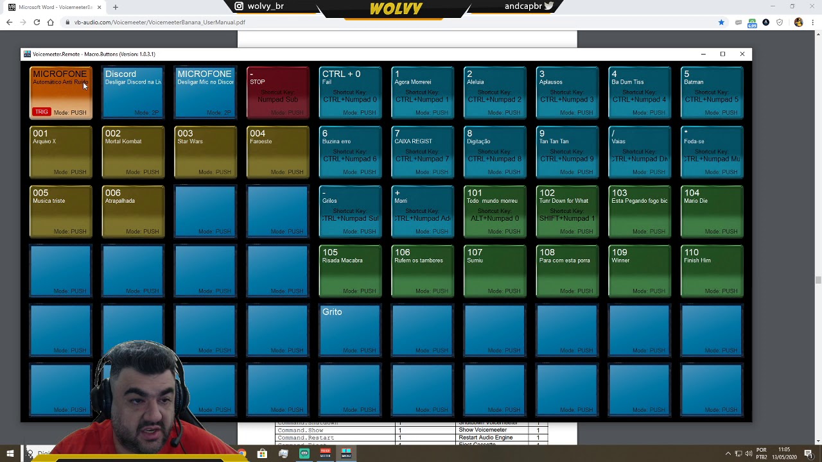Trigger the 103 Esta Pegando fogo macro
The height and width of the screenshot is (462, 822).
click(x=640, y=212)
